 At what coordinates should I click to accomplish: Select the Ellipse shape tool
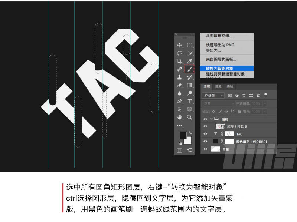coord(190,109)
